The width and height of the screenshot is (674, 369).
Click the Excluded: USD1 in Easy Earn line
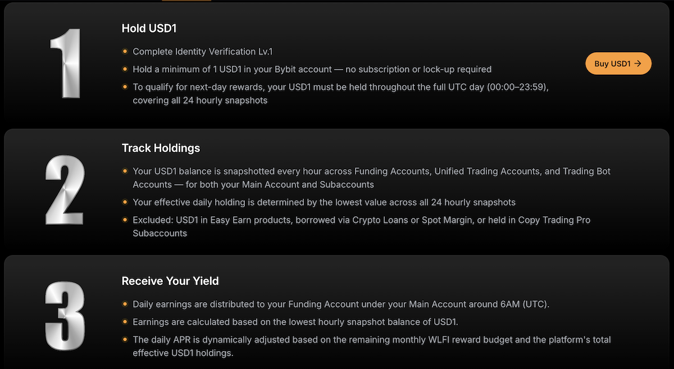coord(362,226)
